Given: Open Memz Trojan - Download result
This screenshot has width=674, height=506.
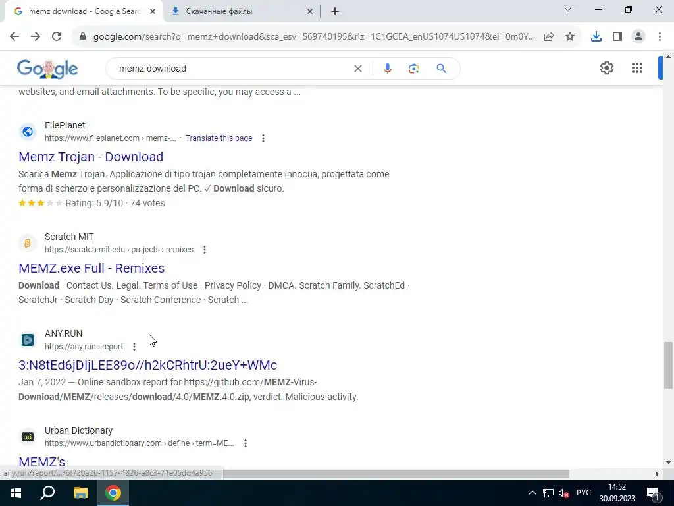Looking at the screenshot, I should pyautogui.click(x=91, y=157).
